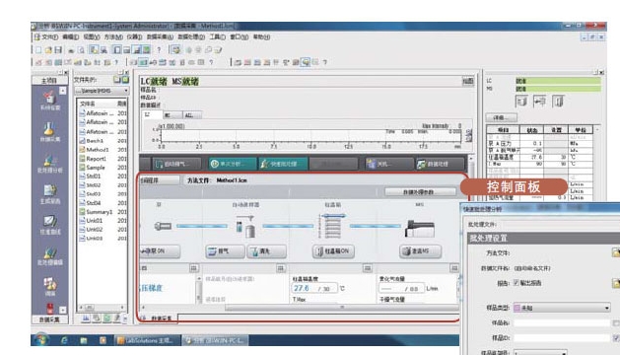Click the pump device image in control panel

[x=163, y=226]
